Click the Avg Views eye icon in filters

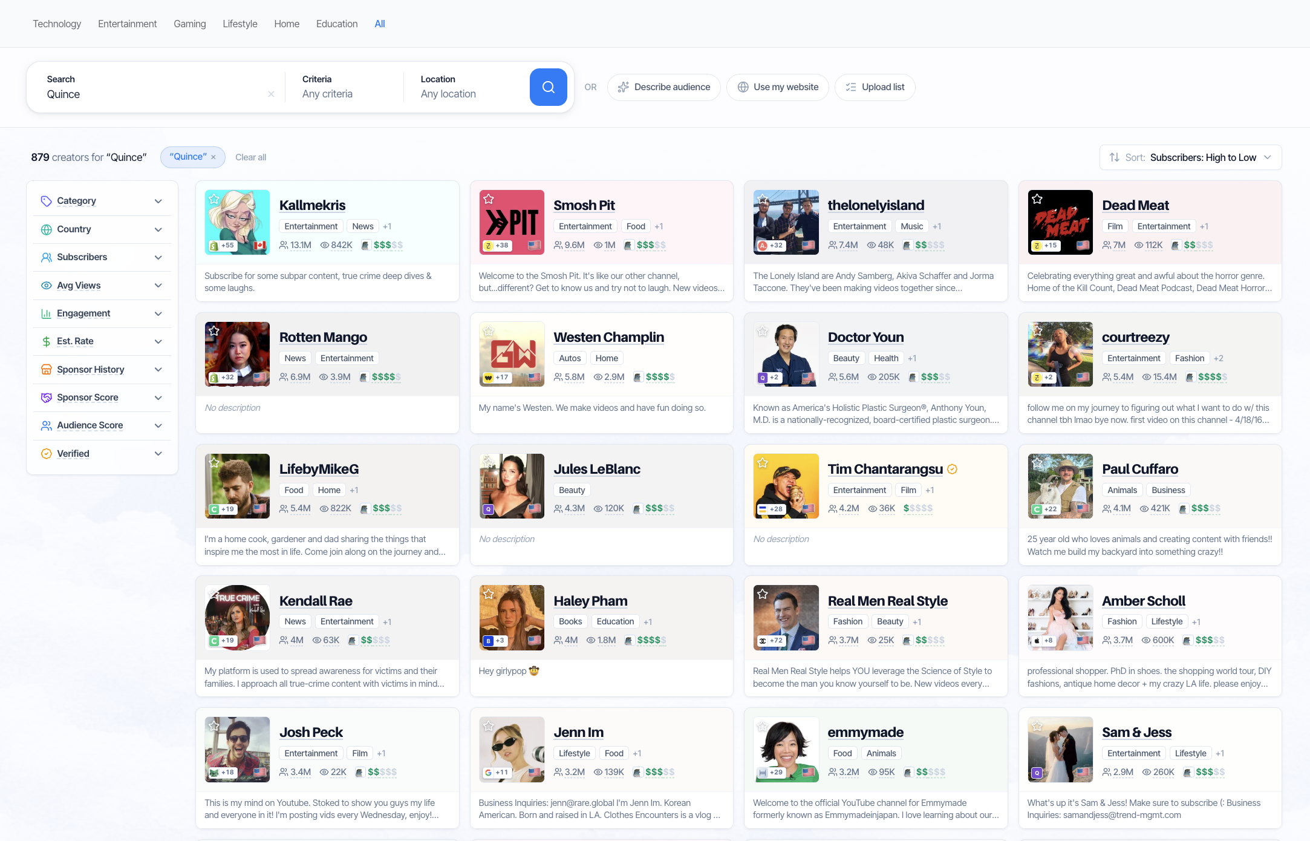pyautogui.click(x=46, y=286)
